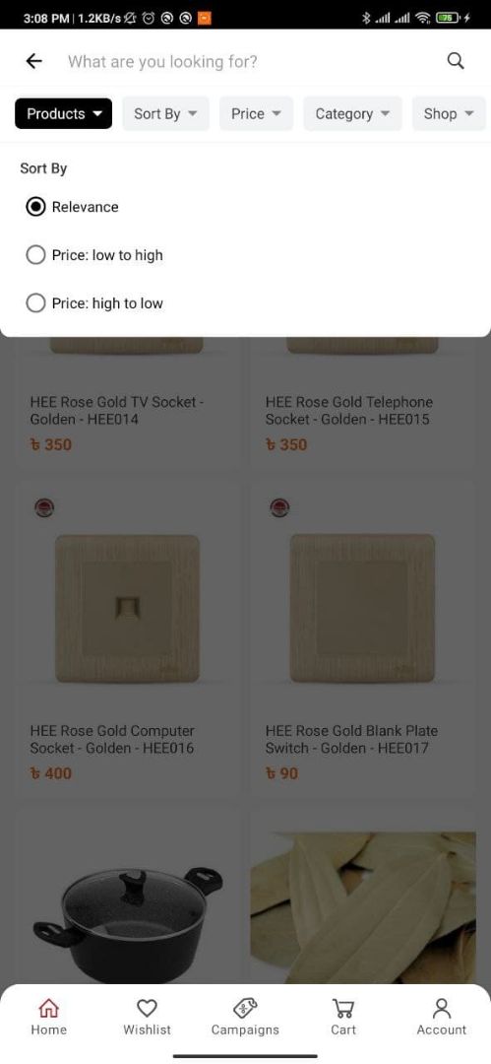This screenshot has height=1064, width=491.
Task: Open Campaigns ticket icon
Action: point(245,1008)
